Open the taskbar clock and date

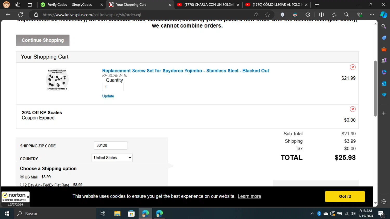366,214
